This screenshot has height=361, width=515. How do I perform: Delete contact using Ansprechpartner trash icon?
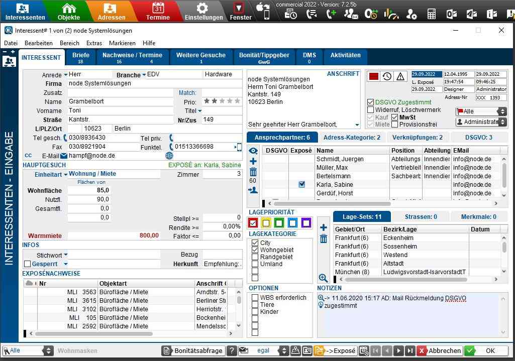click(253, 172)
